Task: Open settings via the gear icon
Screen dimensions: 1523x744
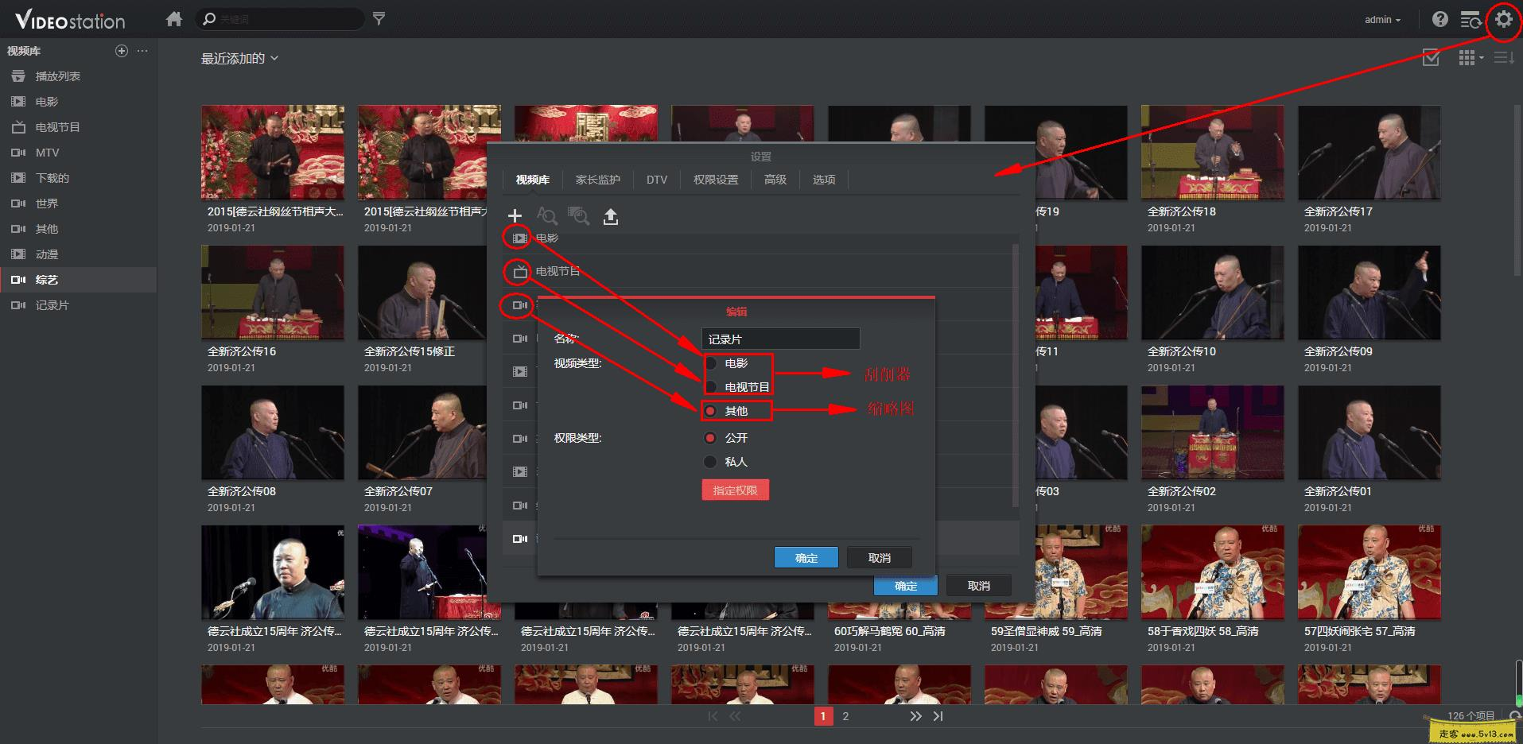Action: tap(1502, 19)
